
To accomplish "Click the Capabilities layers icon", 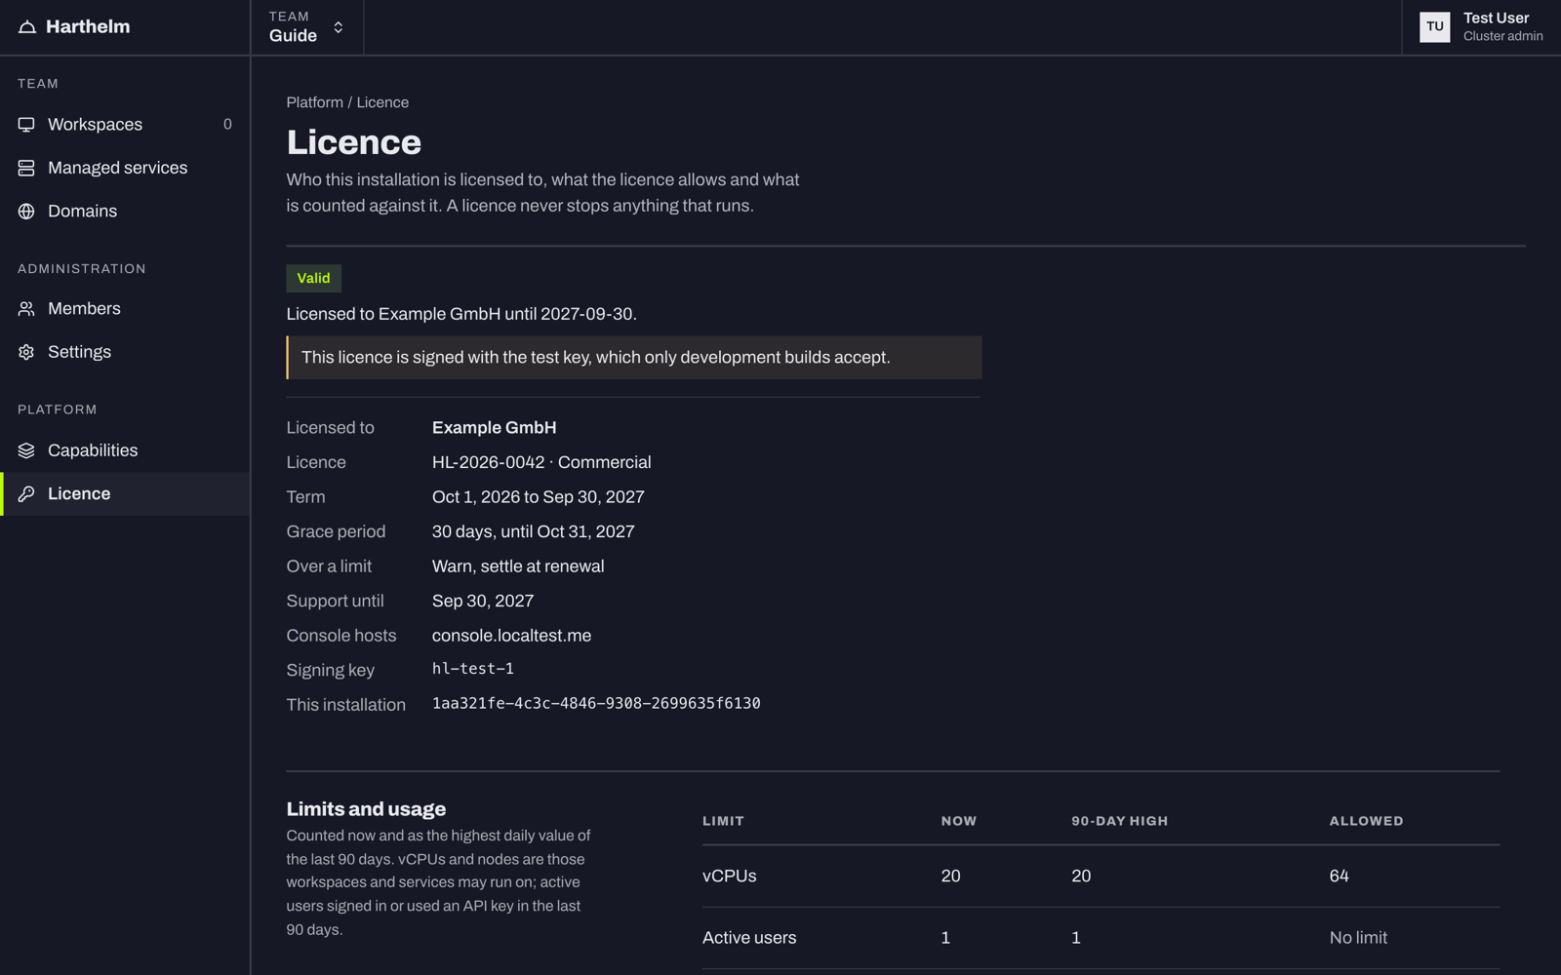I will coord(26,450).
